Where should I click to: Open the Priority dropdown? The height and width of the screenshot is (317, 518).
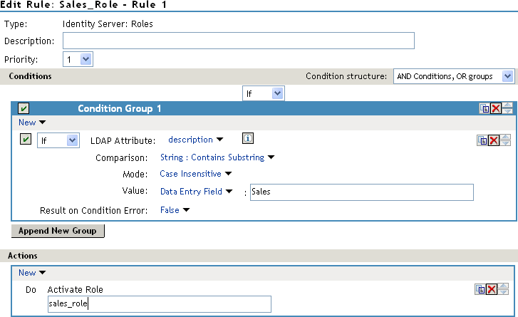coord(78,59)
